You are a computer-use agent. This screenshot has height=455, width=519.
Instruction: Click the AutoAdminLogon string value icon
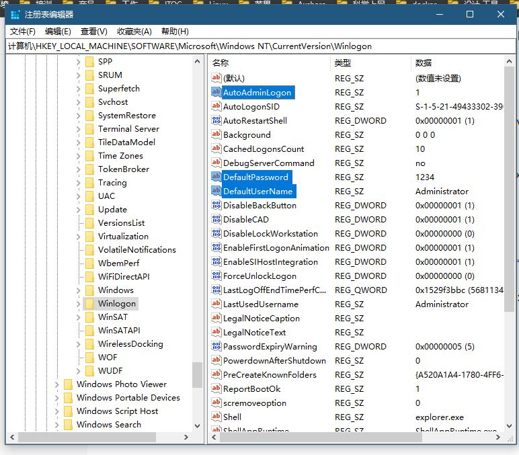coord(216,92)
